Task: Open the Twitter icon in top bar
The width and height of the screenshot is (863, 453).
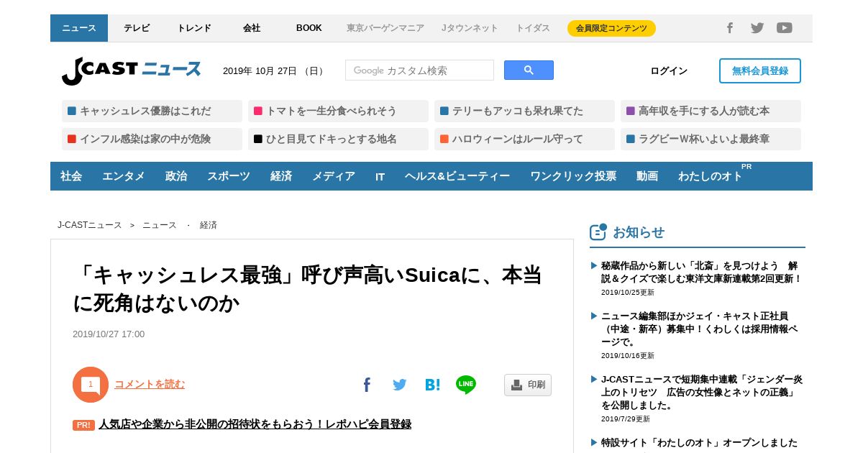Action: click(757, 28)
